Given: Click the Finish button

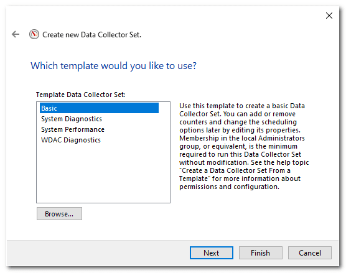Looking at the screenshot, I should [260, 252].
